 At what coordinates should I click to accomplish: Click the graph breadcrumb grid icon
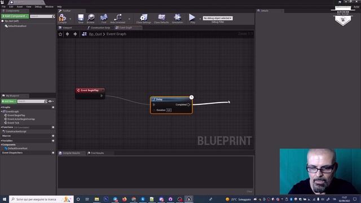pos(84,34)
